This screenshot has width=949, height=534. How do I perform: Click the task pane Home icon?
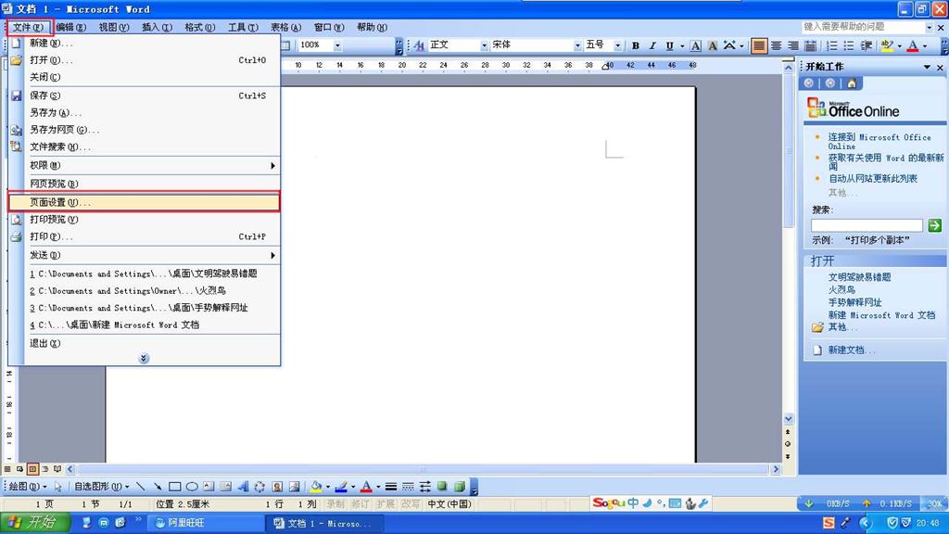[x=852, y=83]
